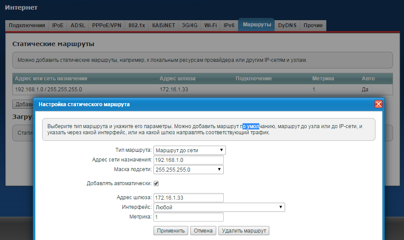Switch to the Подключения tab
The height and width of the screenshot is (240, 404).
coord(27,25)
